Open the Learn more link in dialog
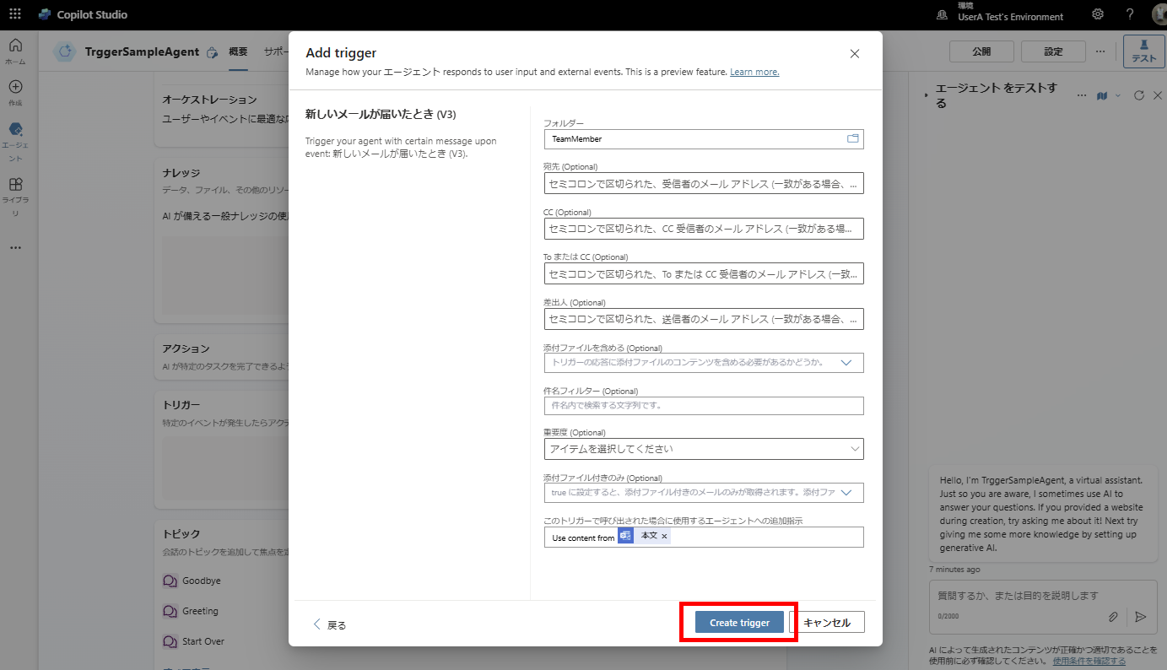The height and width of the screenshot is (670, 1167). pyautogui.click(x=754, y=72)
